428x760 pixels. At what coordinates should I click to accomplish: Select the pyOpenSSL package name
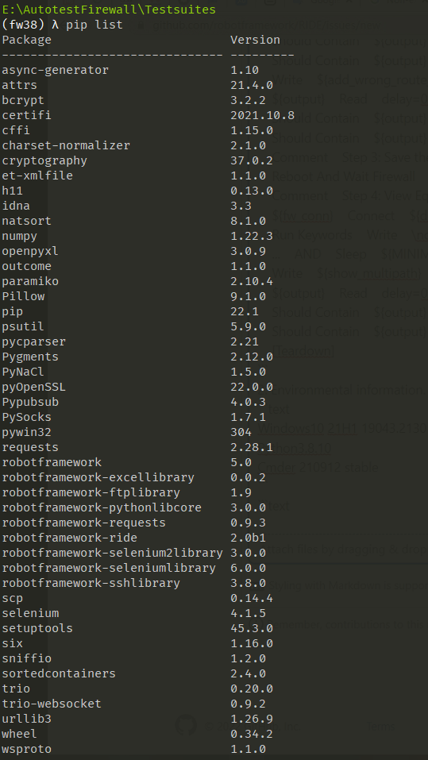point(34,387)
